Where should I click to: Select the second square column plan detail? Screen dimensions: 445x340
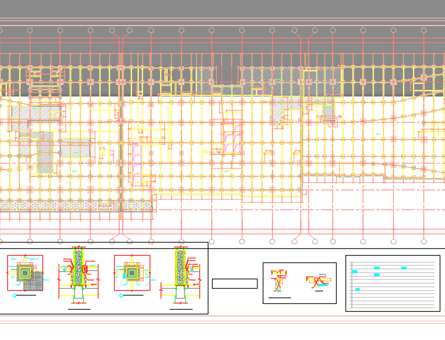coord(132,273)
